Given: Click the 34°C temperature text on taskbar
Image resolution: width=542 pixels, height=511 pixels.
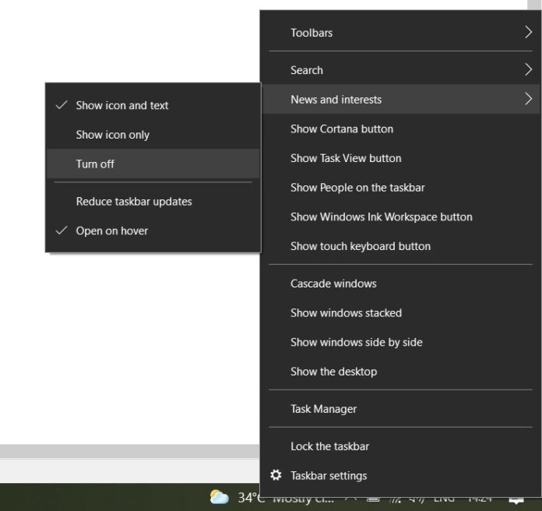Looking at the screenshot, I should 252,498.
